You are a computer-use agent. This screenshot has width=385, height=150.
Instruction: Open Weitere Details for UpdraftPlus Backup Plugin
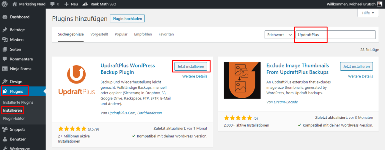(x=195, y=76)
